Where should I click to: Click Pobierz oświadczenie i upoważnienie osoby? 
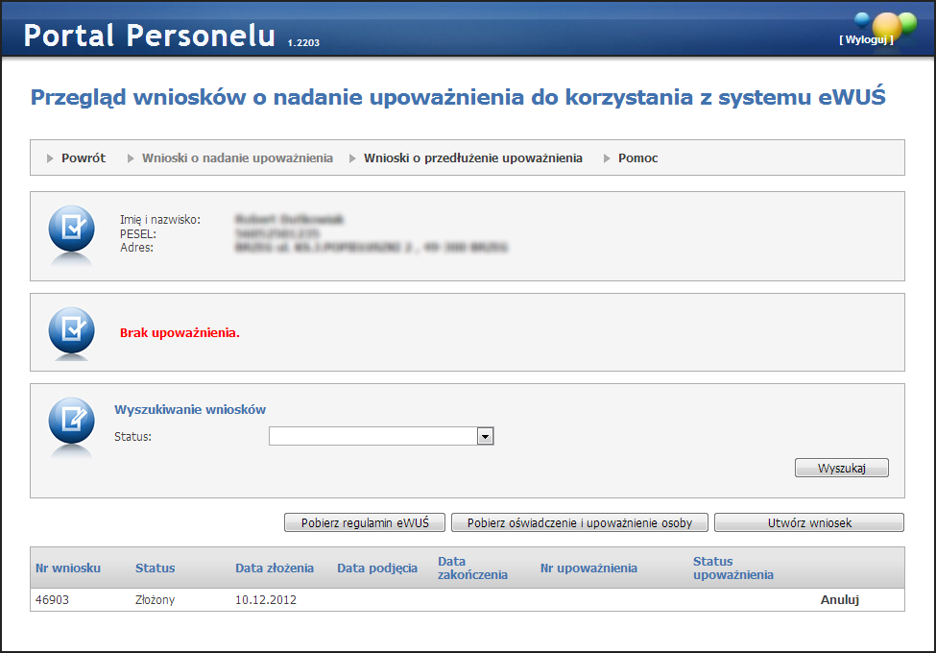(579, 523)
